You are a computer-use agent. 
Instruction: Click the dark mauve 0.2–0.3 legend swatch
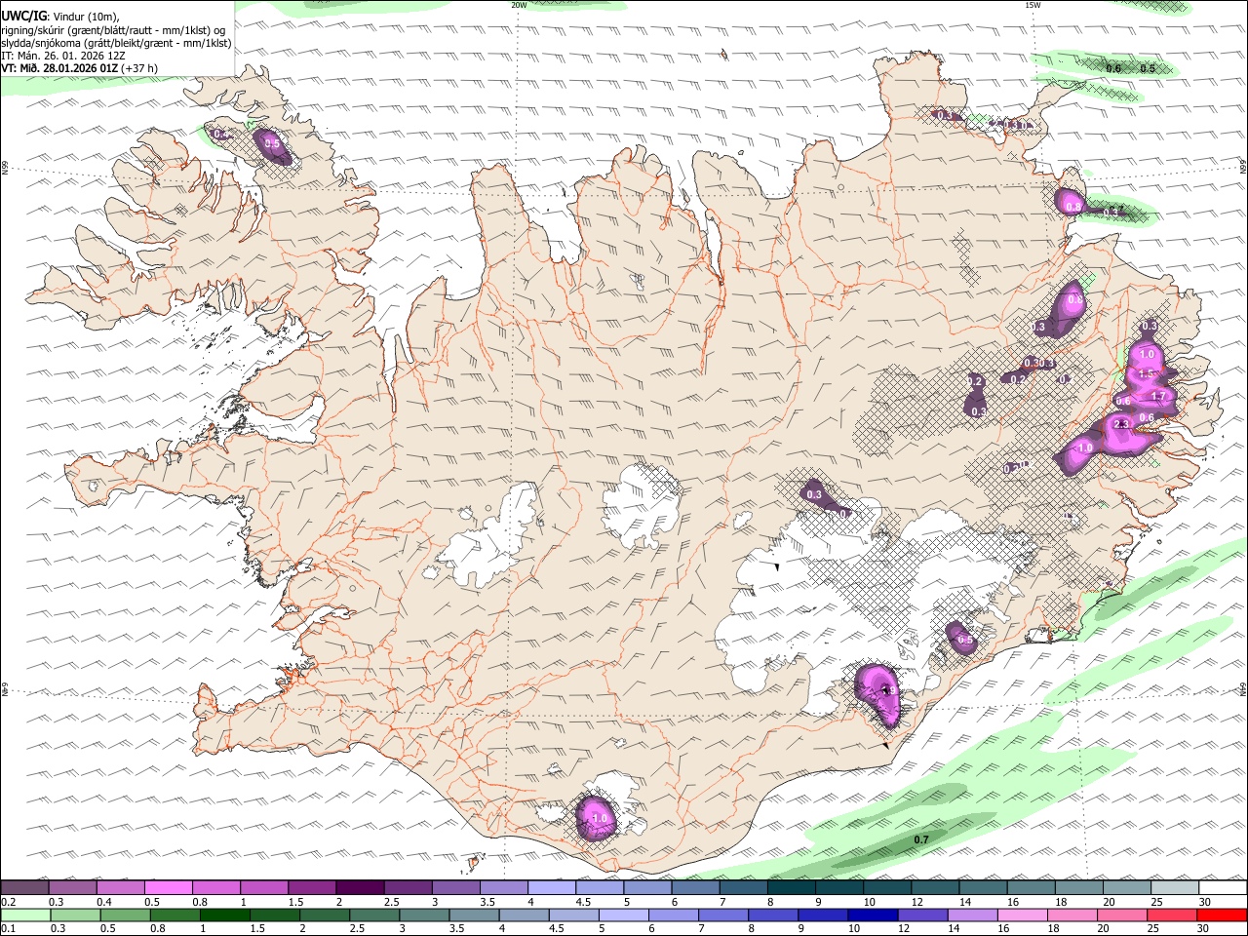click(x=24, y=888)
